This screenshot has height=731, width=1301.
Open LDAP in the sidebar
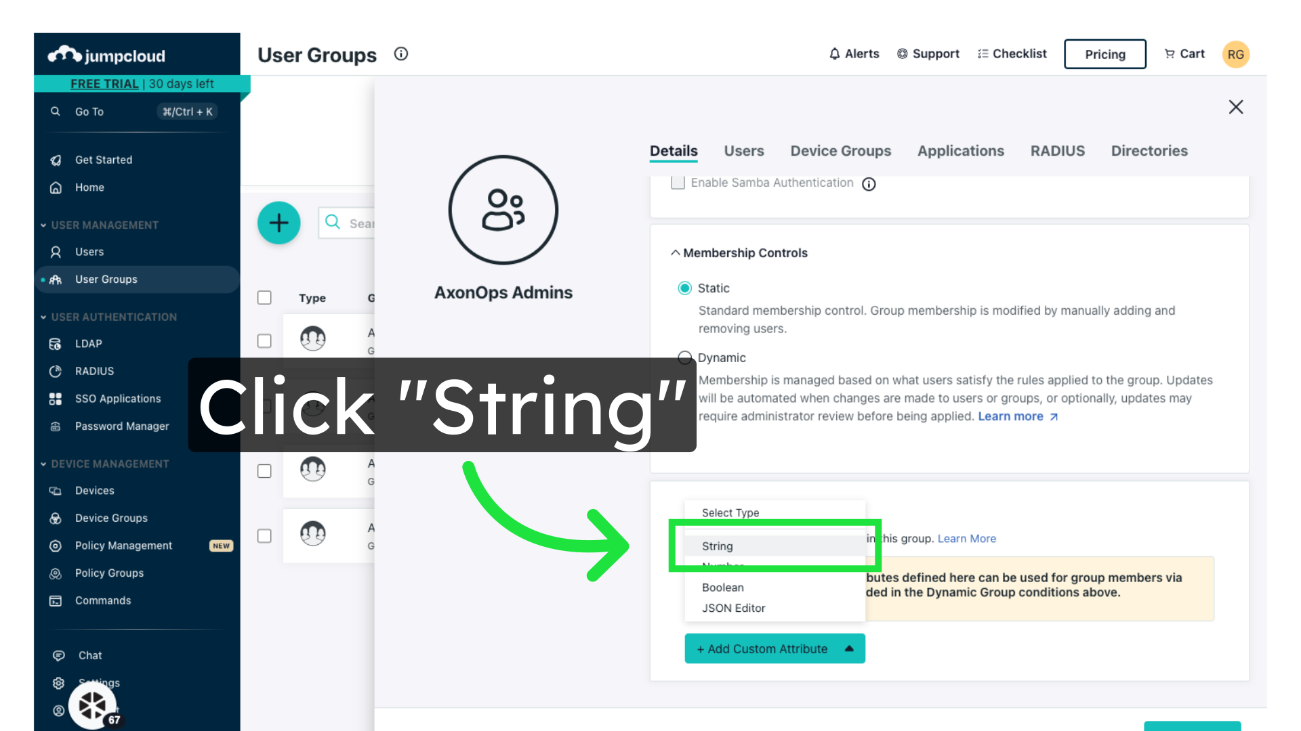(88, 344)
